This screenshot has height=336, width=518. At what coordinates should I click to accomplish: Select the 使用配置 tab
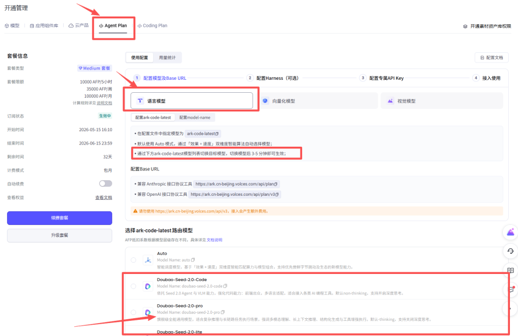pyautogui.click(x=139, y=57)
